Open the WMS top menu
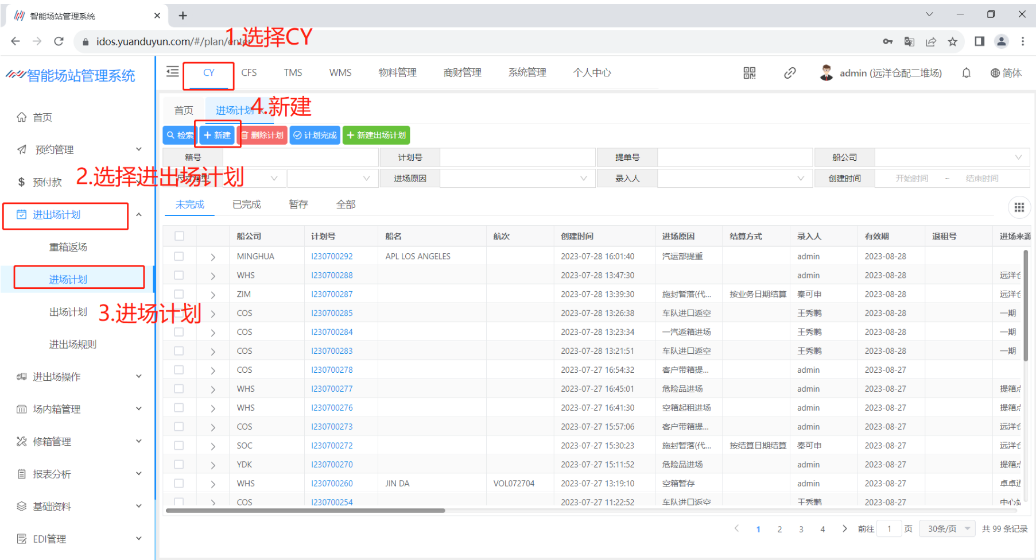Screen dimensions: 1036x560 [x=340, y=73]
